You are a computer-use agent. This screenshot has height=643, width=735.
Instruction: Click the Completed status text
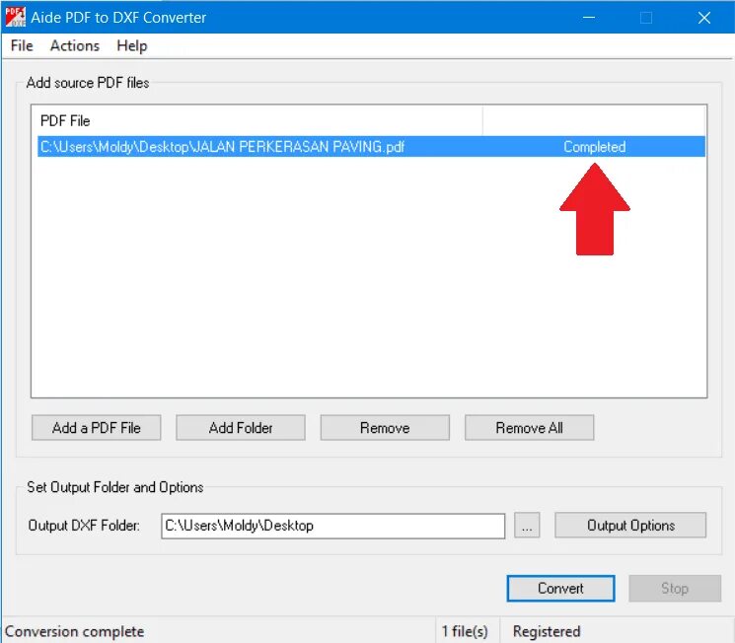[x=594, y=147]
